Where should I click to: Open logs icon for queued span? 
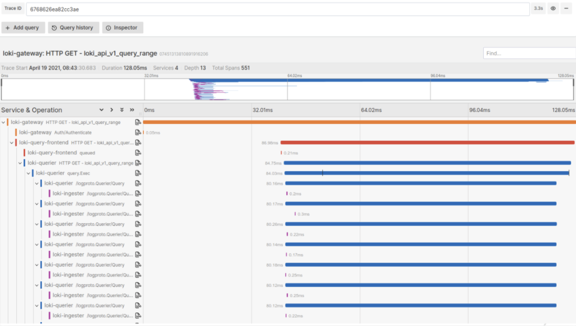138,153
